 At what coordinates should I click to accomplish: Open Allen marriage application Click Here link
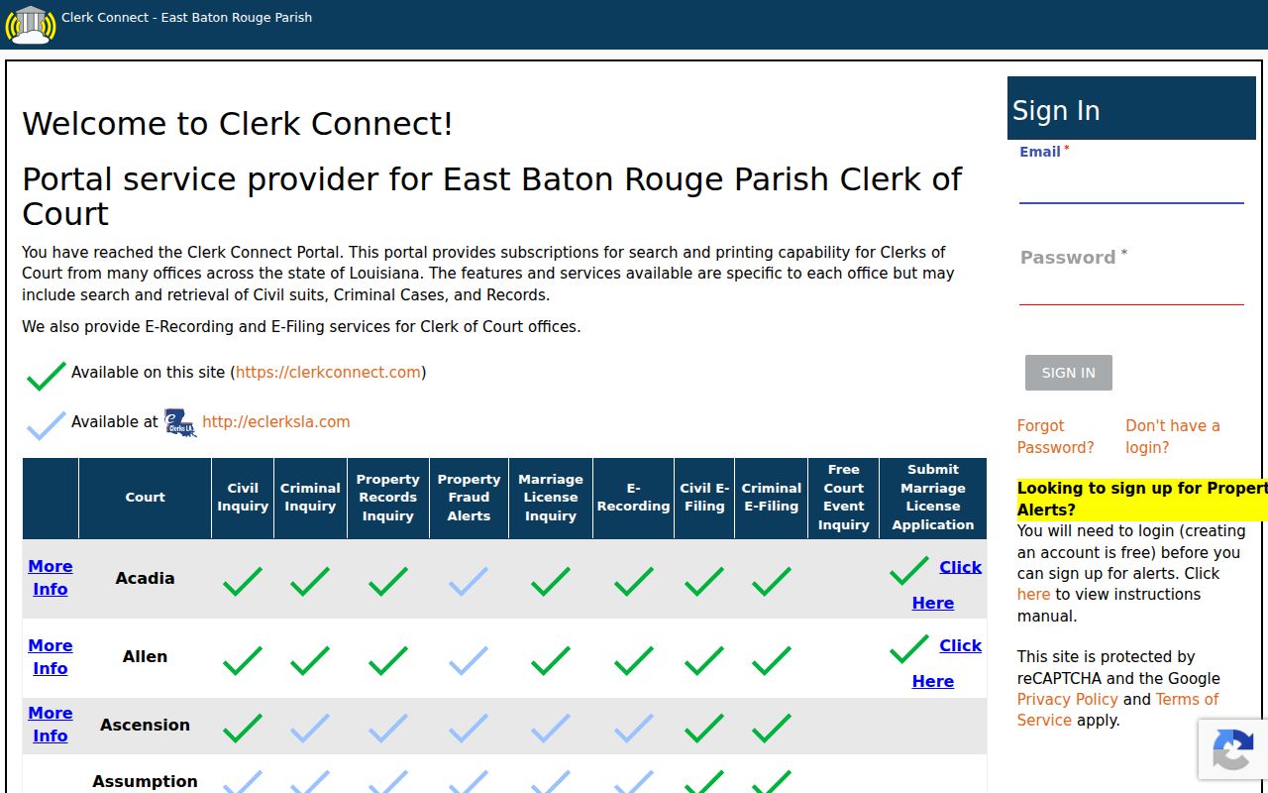click(947, 663)
